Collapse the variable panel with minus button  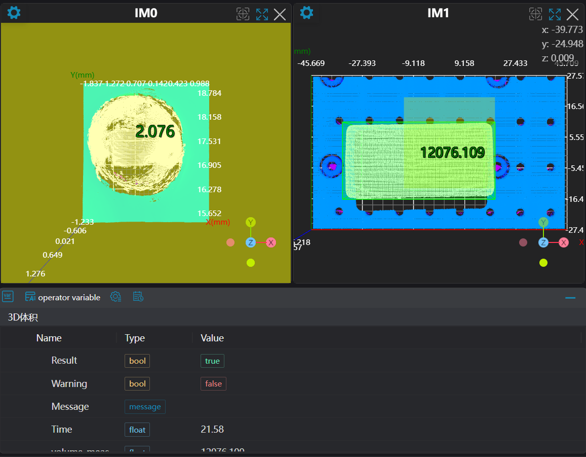[x=570, y=298]
